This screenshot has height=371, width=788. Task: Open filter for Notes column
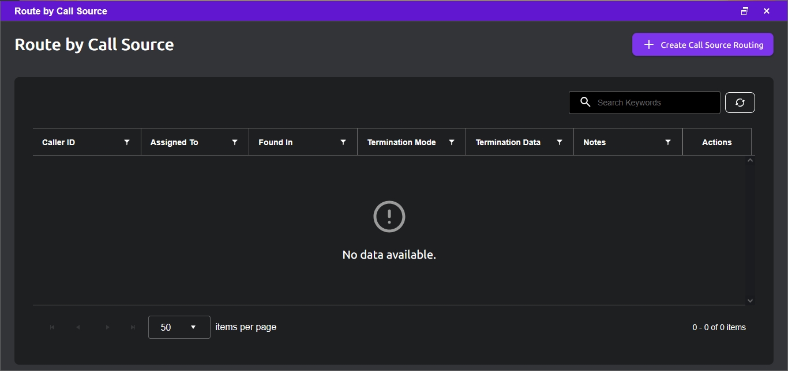[x=668, y=142]
